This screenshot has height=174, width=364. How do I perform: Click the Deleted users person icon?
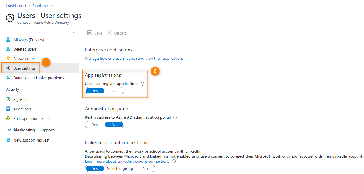click(8, 49)
